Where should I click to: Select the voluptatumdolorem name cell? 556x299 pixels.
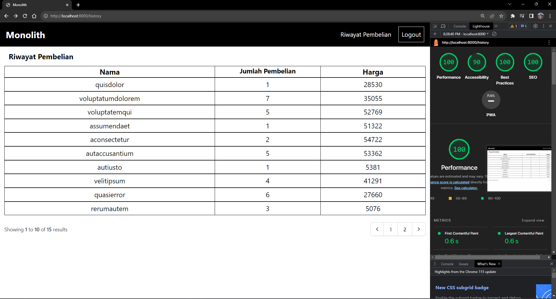tap(110, 99)
